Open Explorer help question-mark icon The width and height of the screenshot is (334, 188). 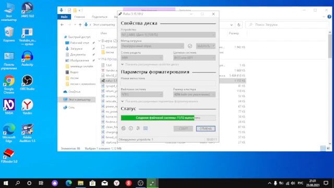[329, 17]
